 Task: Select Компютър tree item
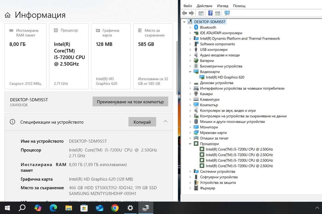(x=209, y=105)
